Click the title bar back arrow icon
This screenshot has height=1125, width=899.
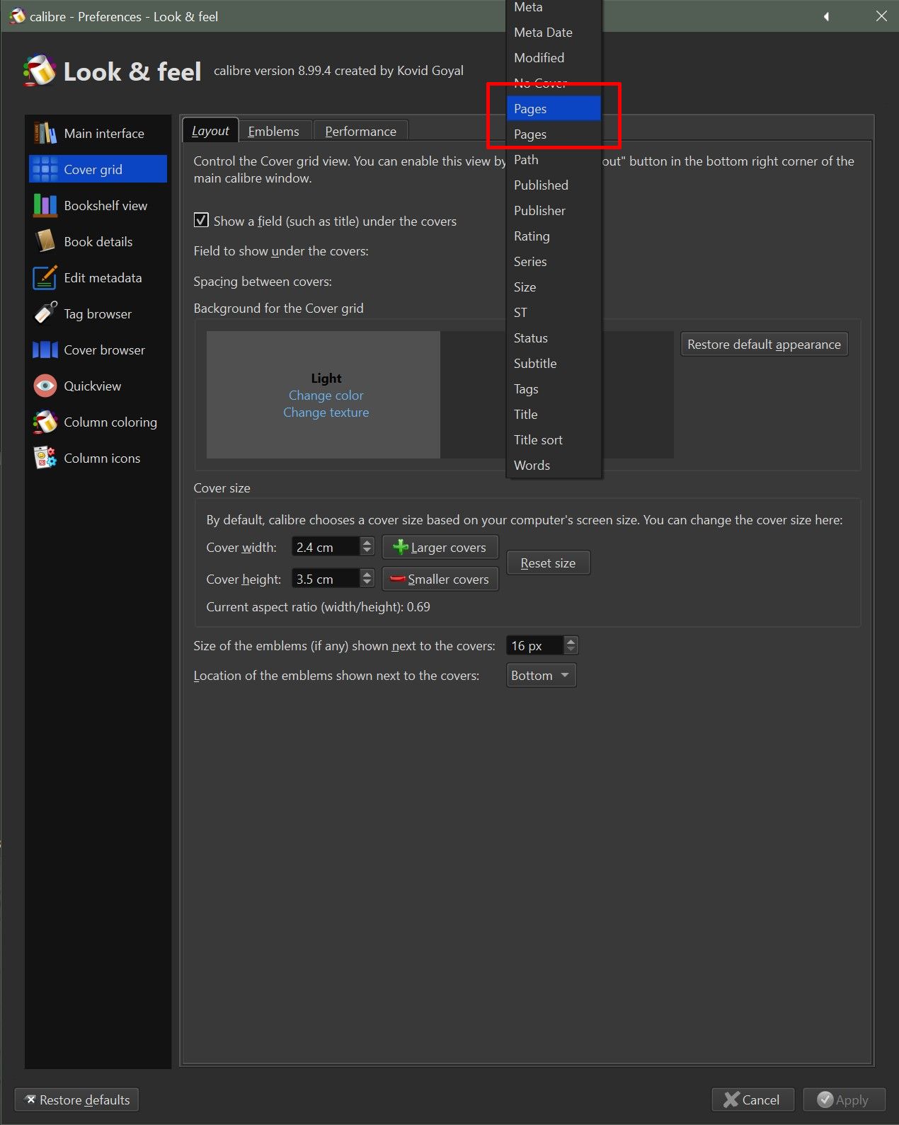coord(826,16)
